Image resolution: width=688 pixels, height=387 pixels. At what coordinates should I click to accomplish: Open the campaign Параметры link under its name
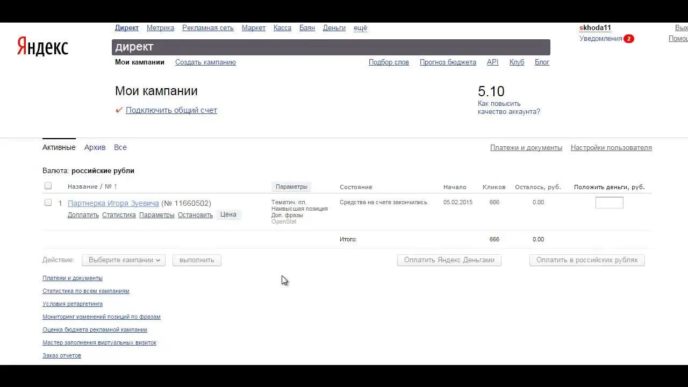(x=157, y=215)
